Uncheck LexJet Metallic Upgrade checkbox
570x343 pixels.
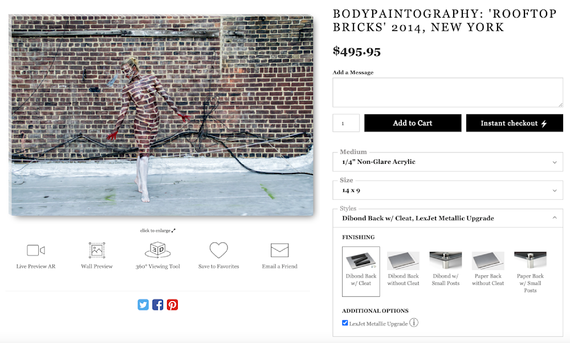[345, 323]
